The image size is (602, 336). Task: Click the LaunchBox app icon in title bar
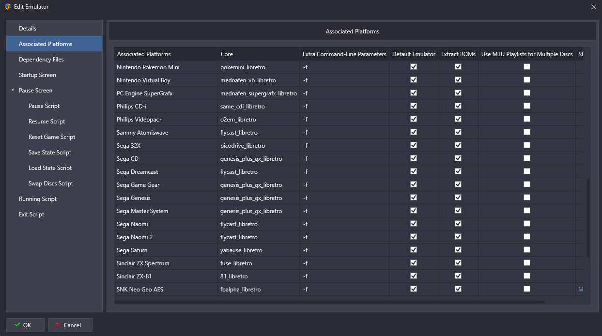tap(7, 7)
